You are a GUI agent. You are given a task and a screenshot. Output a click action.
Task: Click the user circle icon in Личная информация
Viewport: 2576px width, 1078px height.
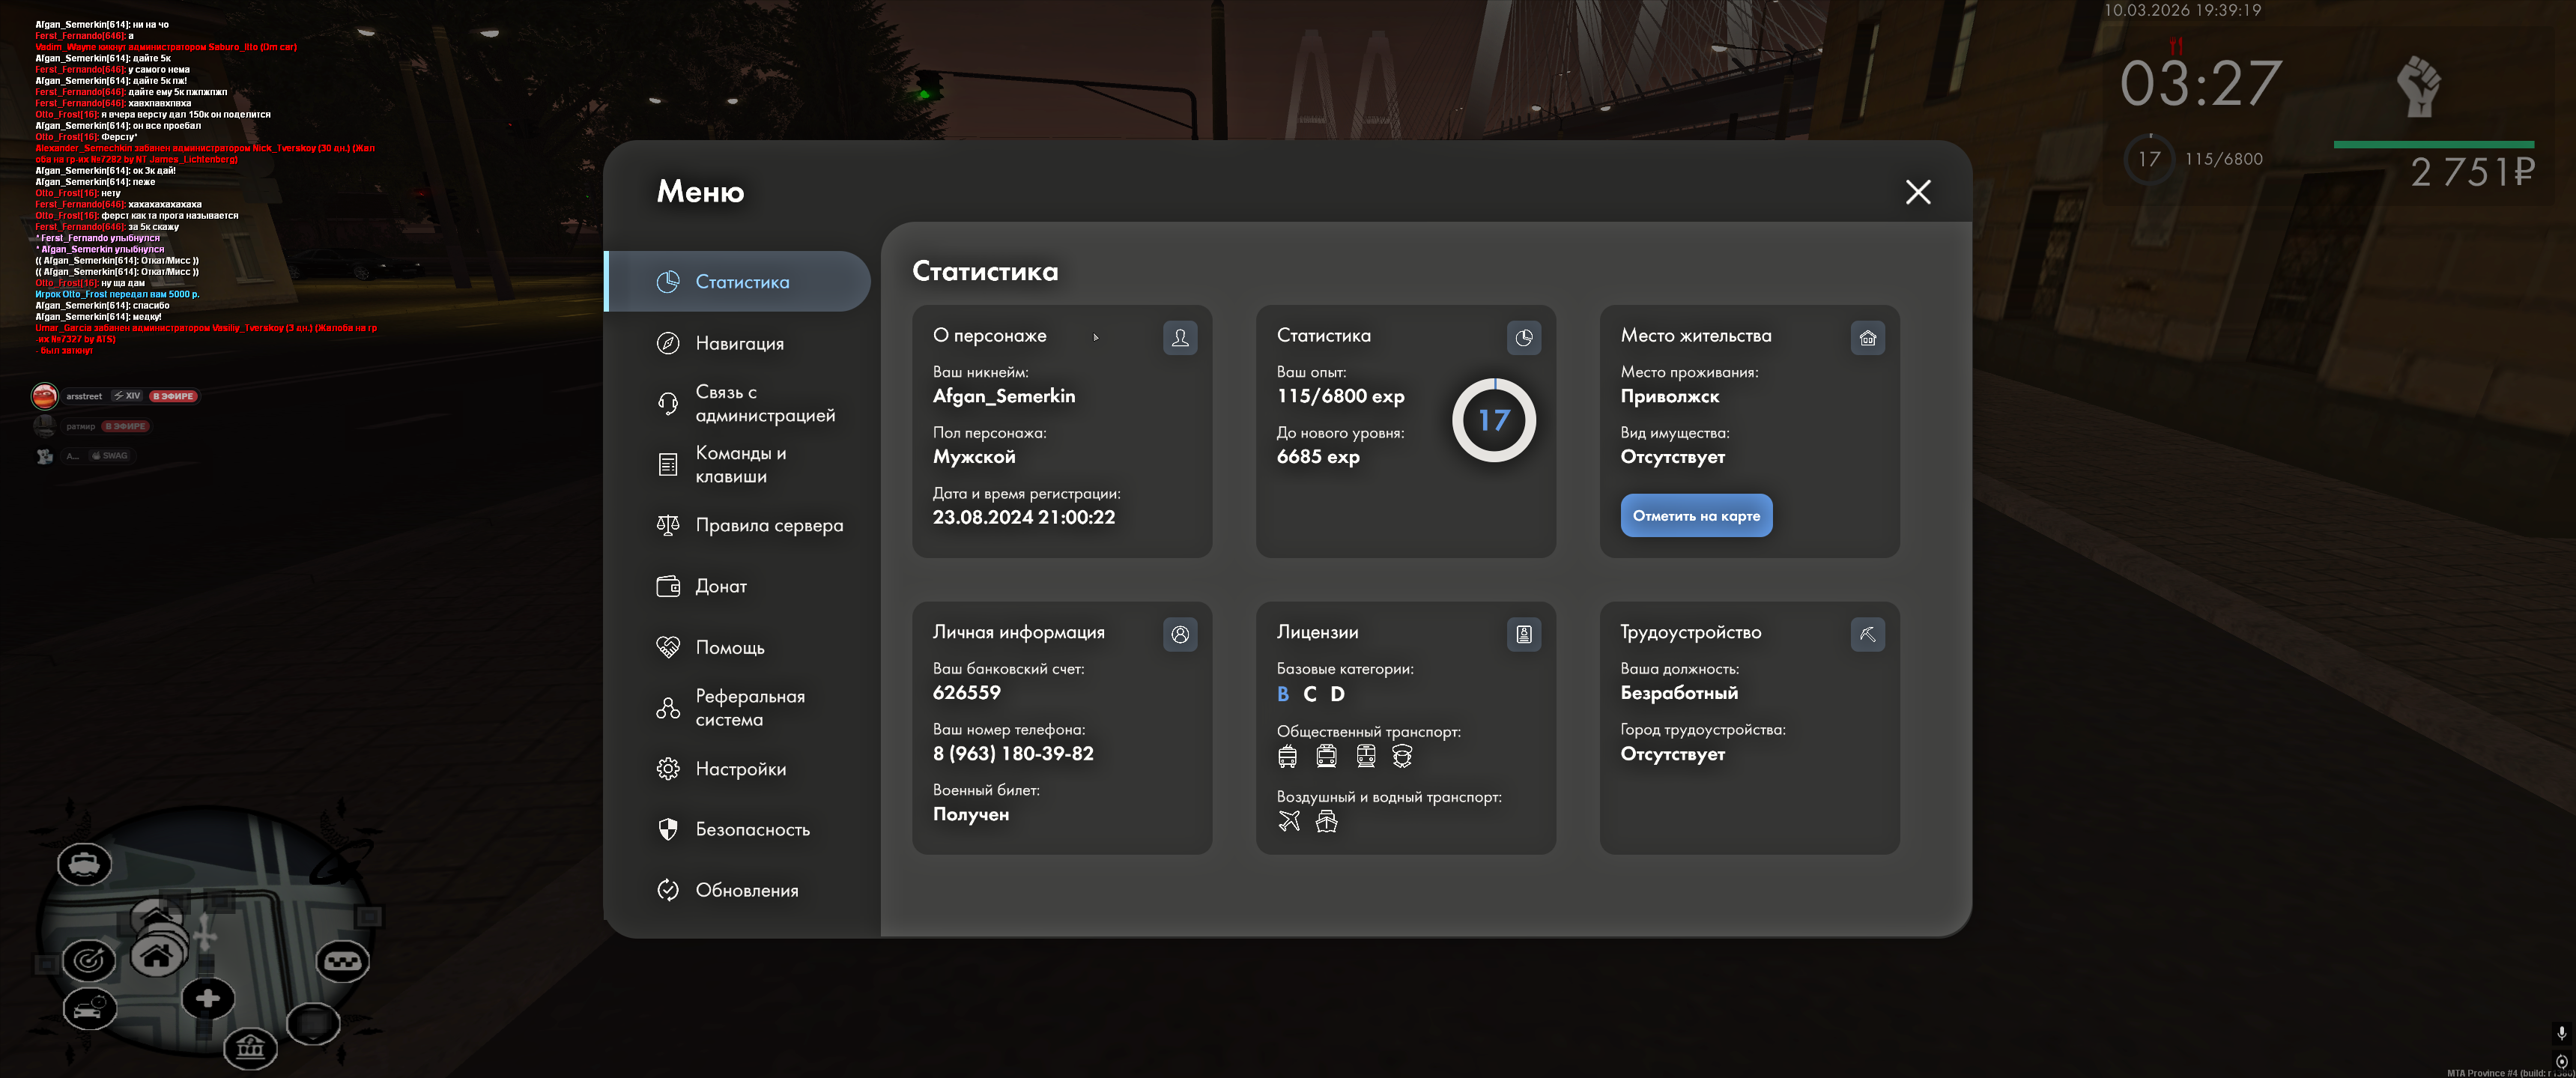[1180, 634]
